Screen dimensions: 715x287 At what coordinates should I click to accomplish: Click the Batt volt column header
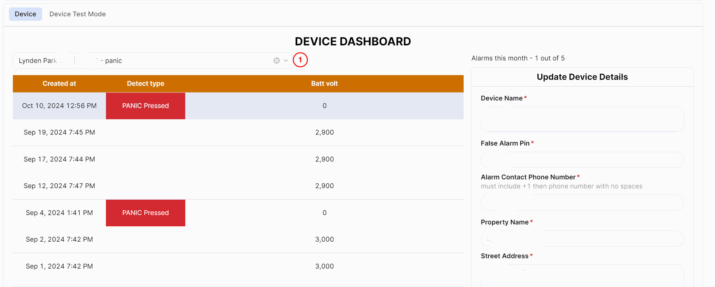(x=324, y=84)
